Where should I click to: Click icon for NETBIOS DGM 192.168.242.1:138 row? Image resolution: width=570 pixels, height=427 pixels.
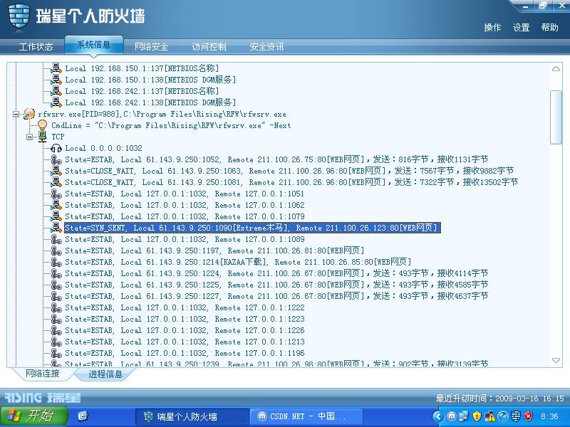pos(56,102)
